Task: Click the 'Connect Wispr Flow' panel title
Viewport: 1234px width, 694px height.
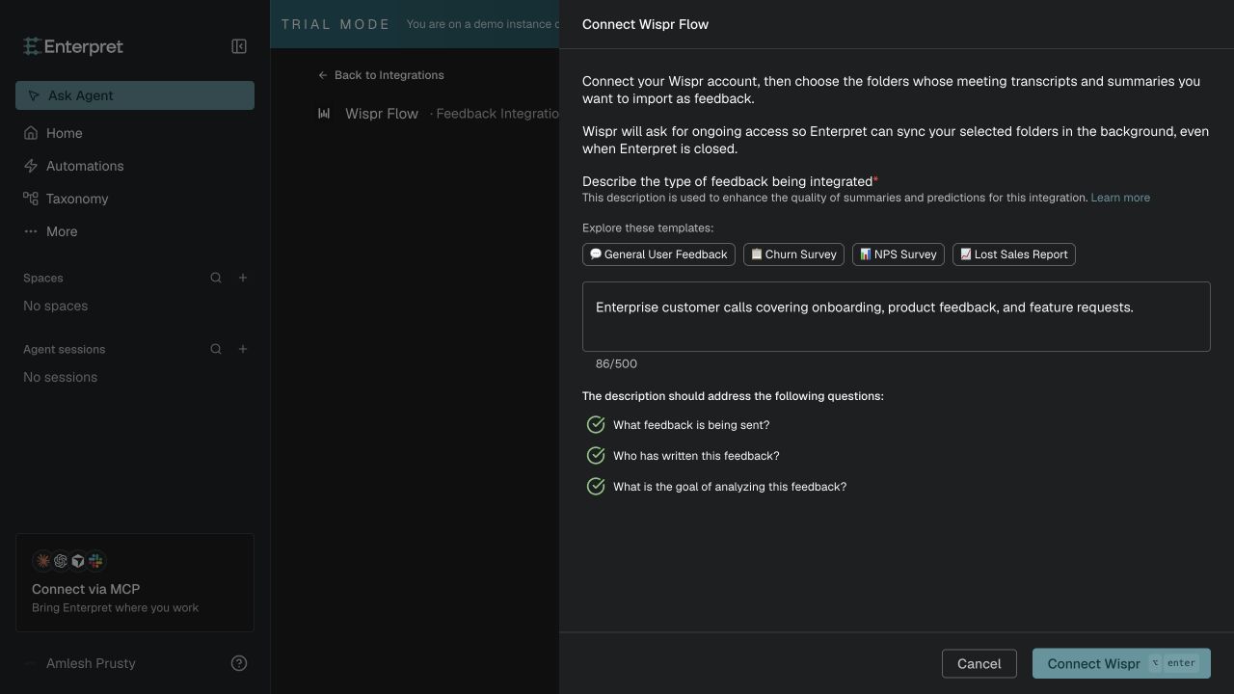Action: point(645,24)
